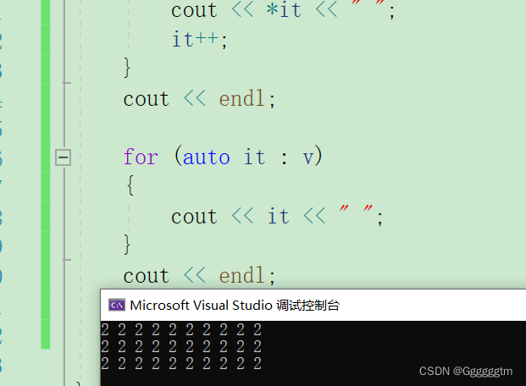Click the first 'cout << endl;' line
The height and width of the screenshot is (386, 526).
pos(199,98)
